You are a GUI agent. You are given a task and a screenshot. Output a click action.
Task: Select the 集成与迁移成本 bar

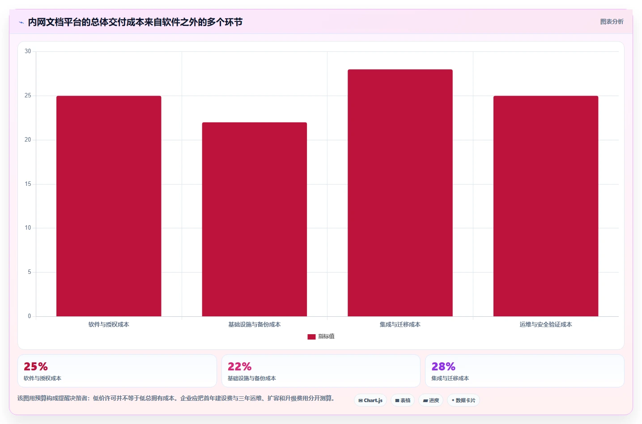(x=400, y=193)
